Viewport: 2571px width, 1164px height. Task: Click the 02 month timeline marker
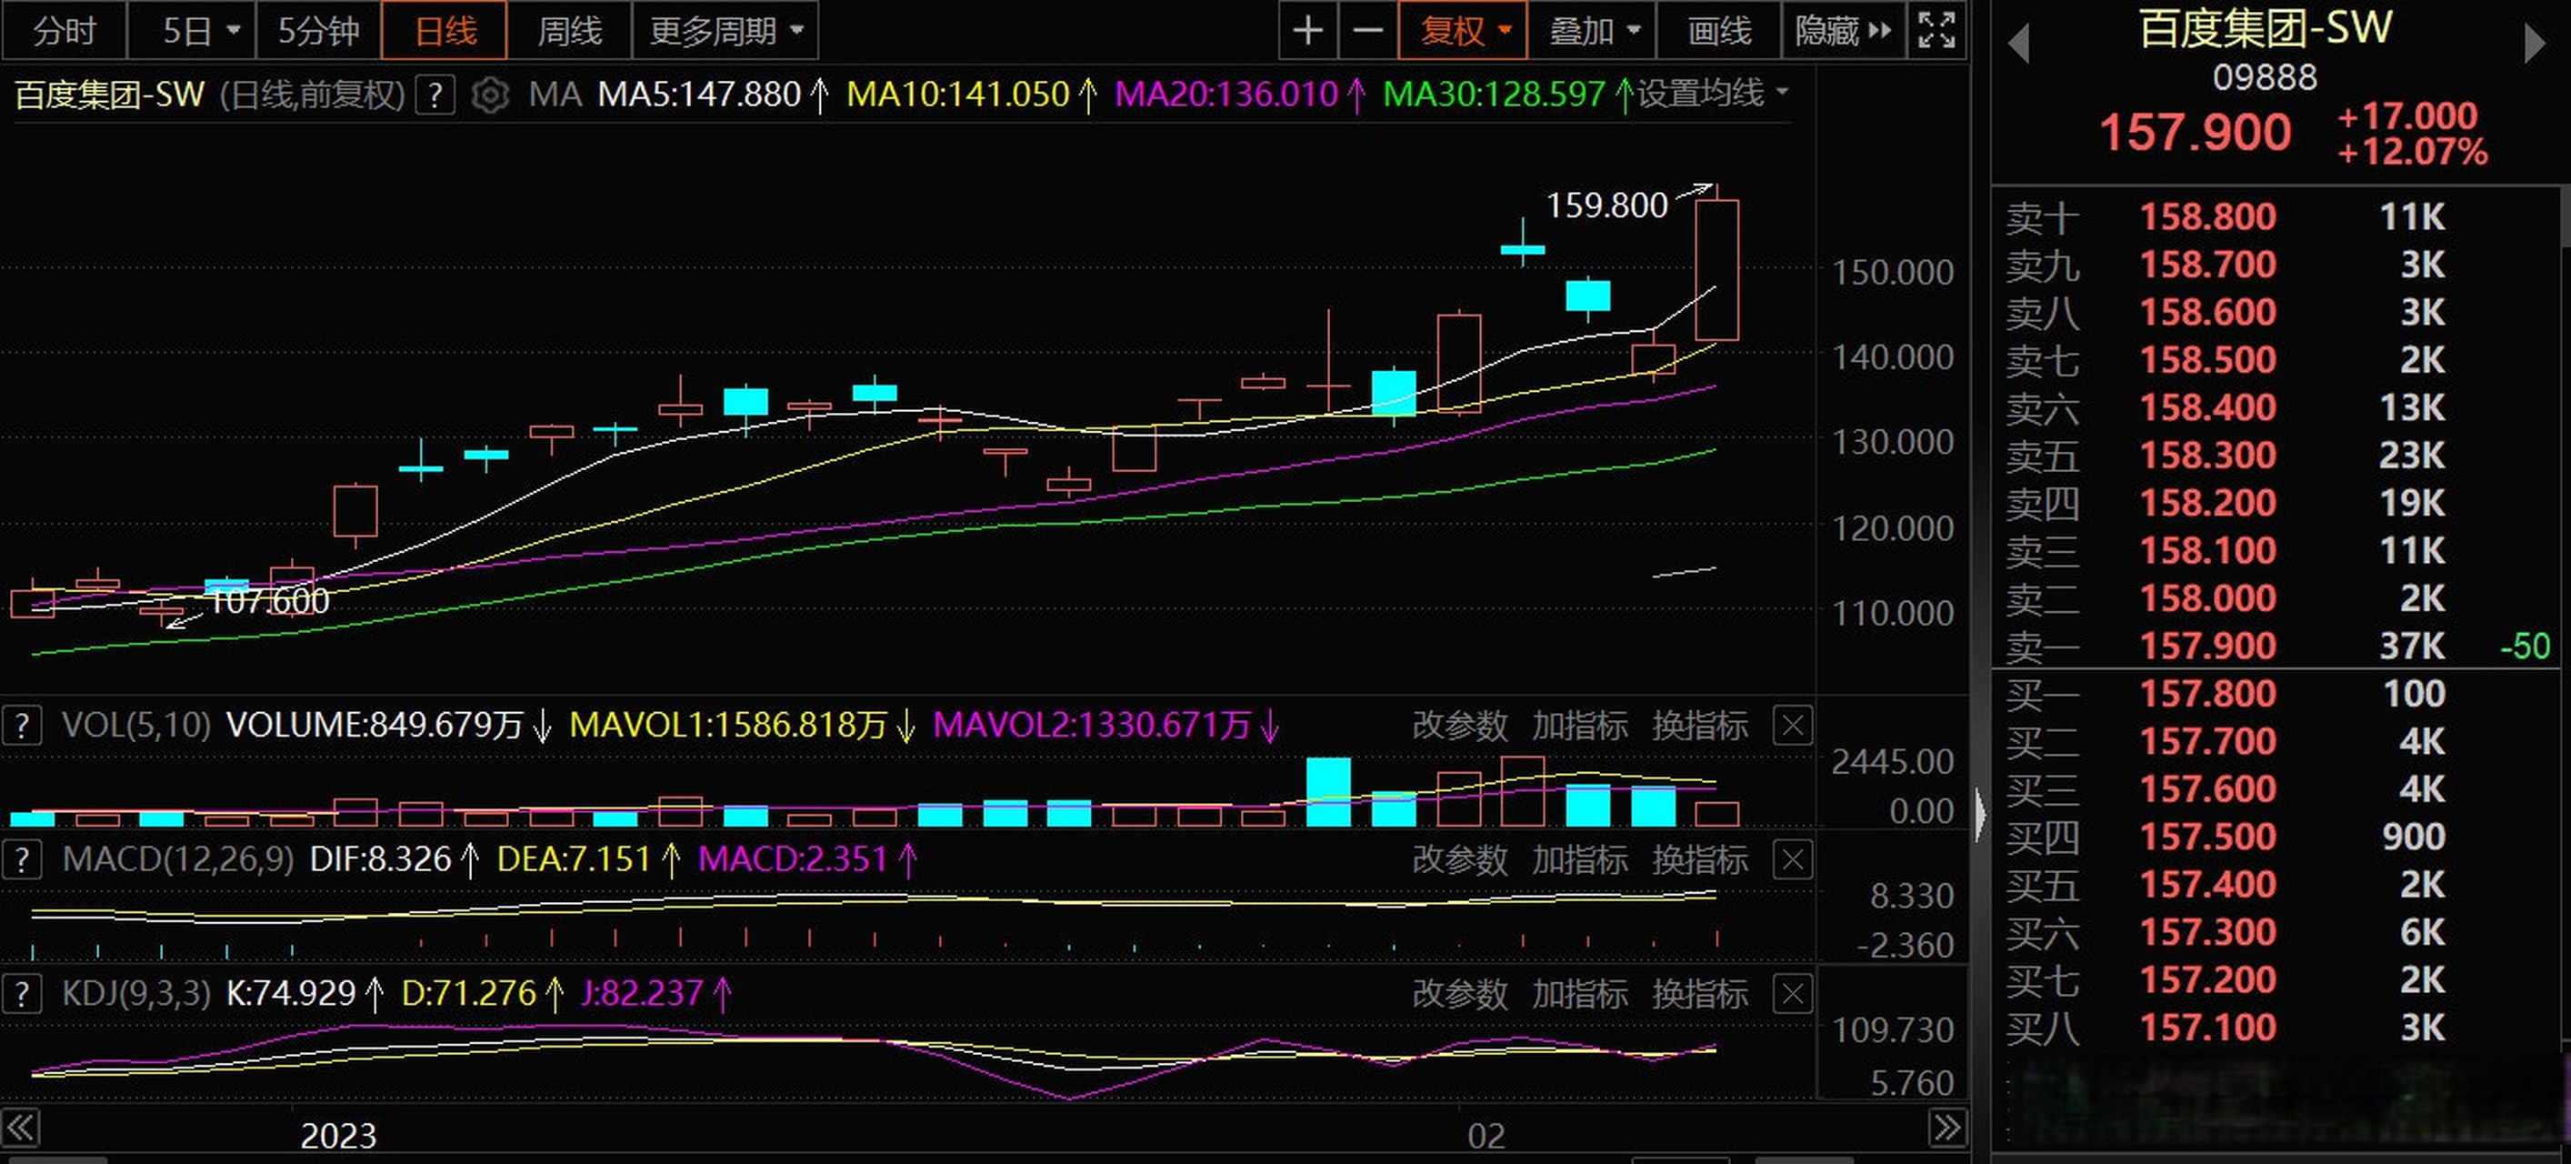click(1486, 1135)
